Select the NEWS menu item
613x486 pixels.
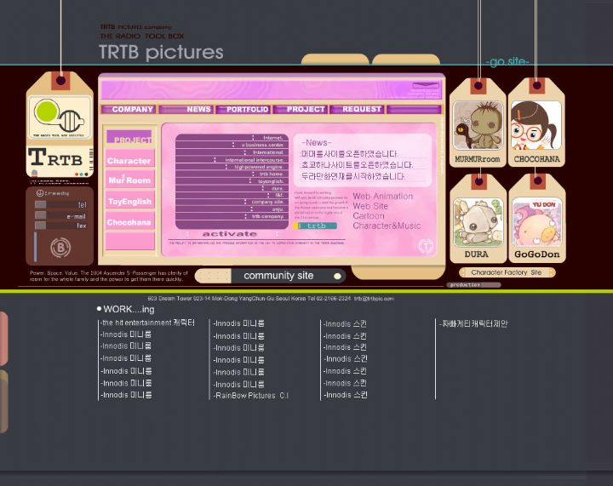point(198,109)
